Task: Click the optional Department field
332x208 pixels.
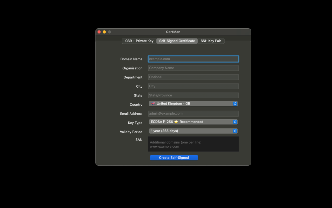Action: click(193, 77)
